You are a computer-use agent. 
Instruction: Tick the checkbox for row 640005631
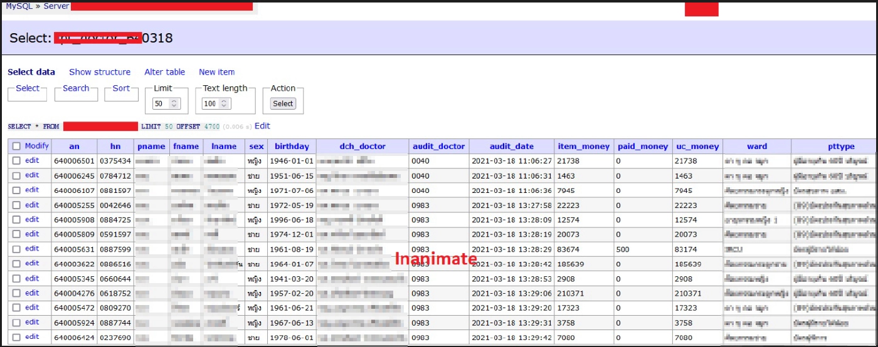coord(16,249)
